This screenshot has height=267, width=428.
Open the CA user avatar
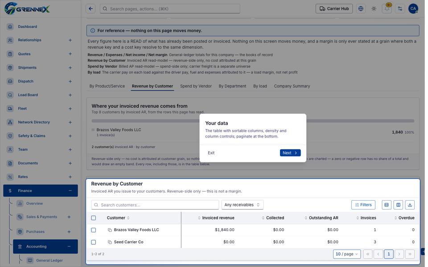pos(413,9)
